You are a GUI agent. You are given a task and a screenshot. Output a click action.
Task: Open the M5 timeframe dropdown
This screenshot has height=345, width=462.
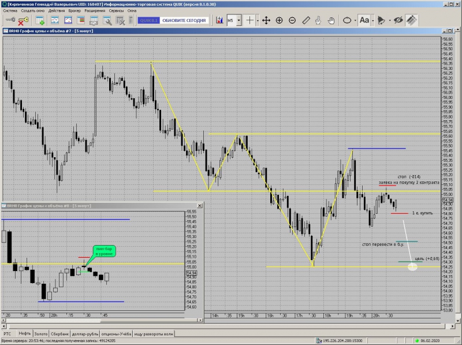[x=239, y=21]
